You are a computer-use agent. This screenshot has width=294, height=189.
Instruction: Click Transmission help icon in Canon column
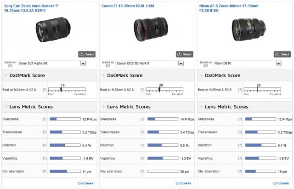142,132
